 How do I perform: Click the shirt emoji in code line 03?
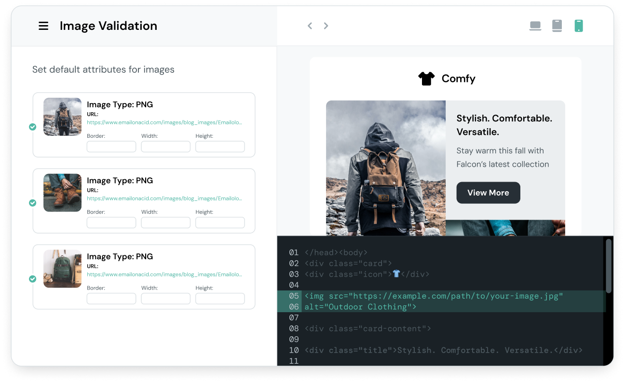point(396,274)
